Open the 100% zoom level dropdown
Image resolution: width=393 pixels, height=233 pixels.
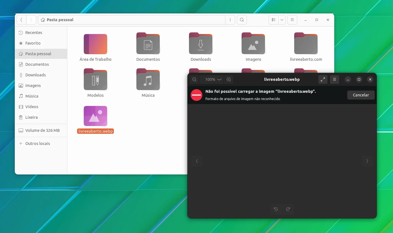pyautogui.click(x=213, y=79)
